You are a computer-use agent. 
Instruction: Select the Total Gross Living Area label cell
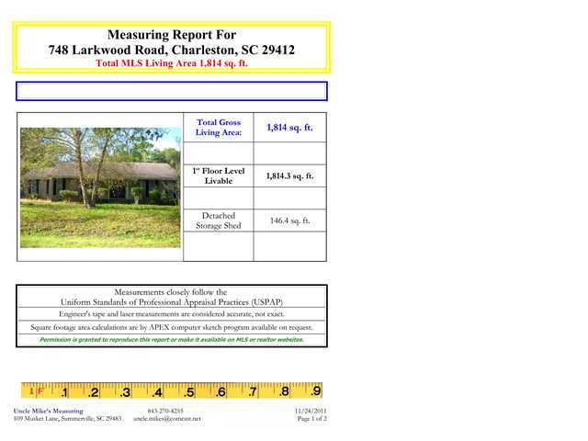click(x=219, y=127)
